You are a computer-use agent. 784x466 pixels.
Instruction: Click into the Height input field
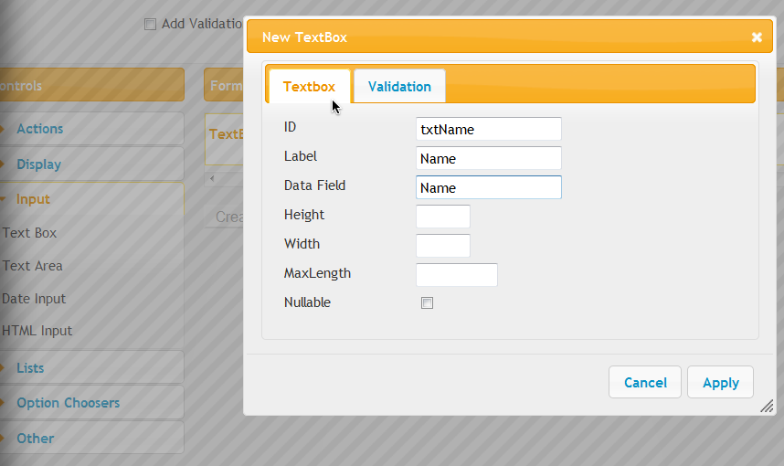pyautogui.click(x=443, y=217)
